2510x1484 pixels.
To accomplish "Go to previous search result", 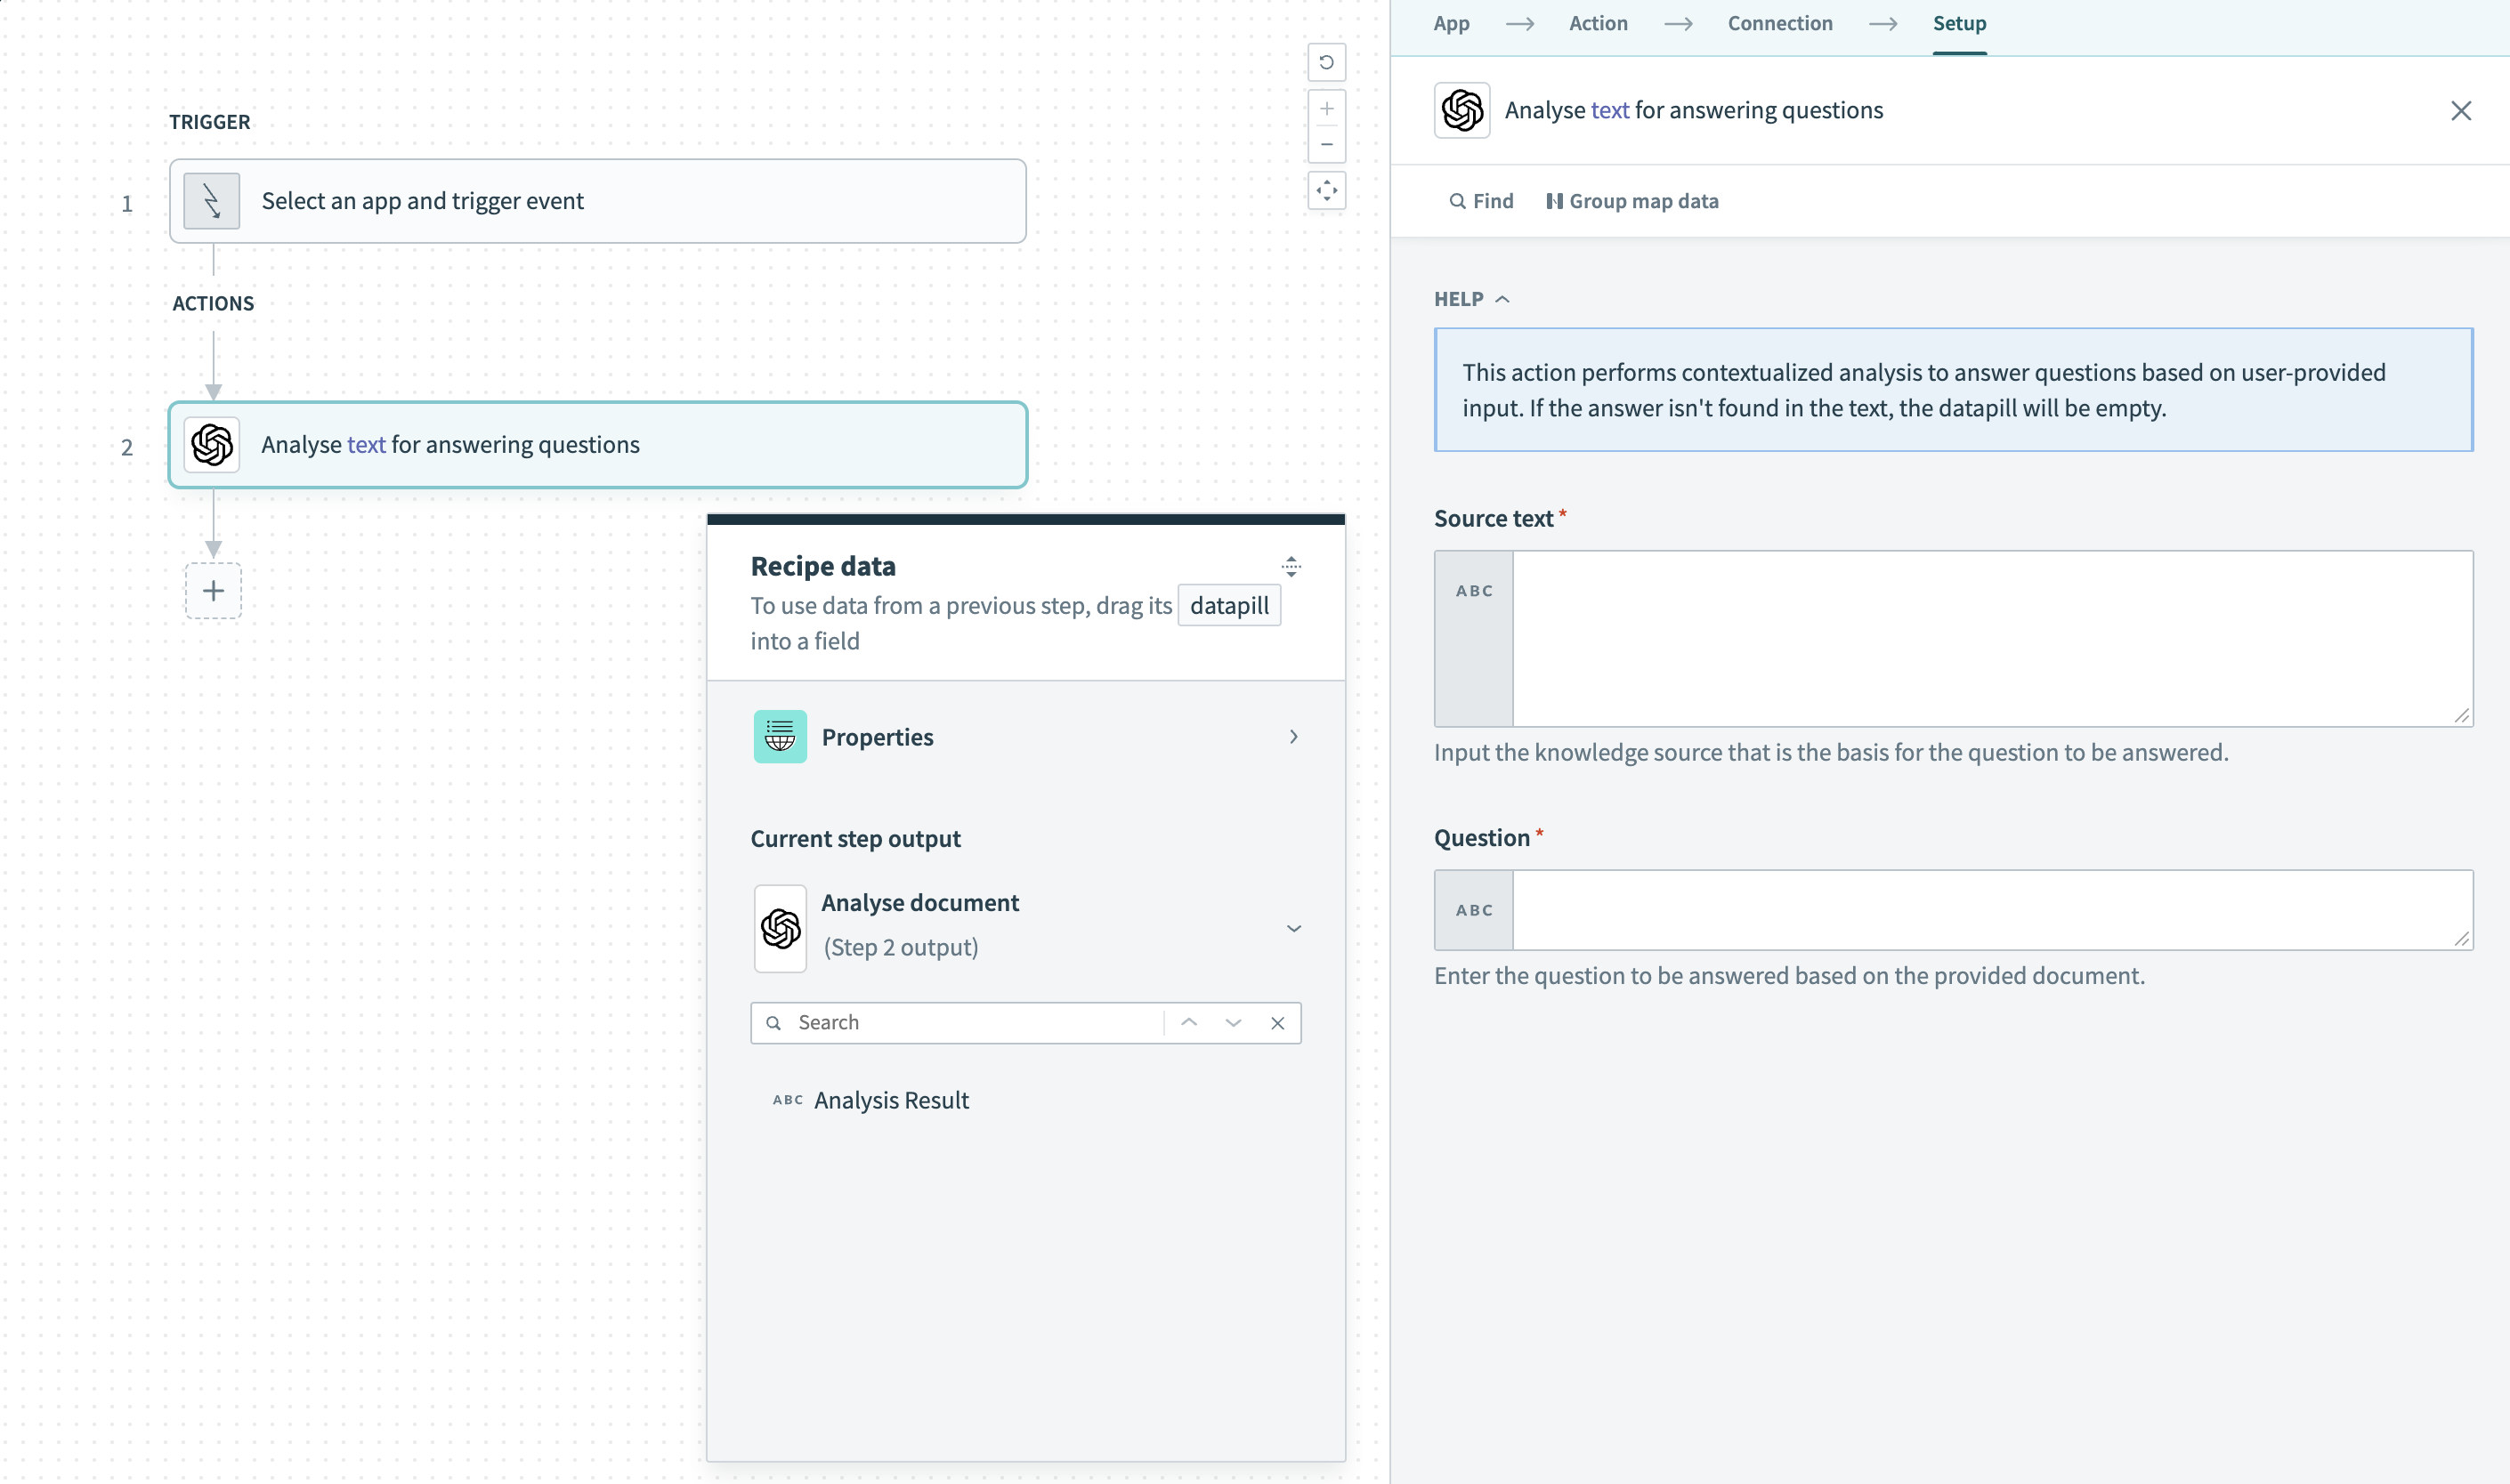I will [1188, 1023].
